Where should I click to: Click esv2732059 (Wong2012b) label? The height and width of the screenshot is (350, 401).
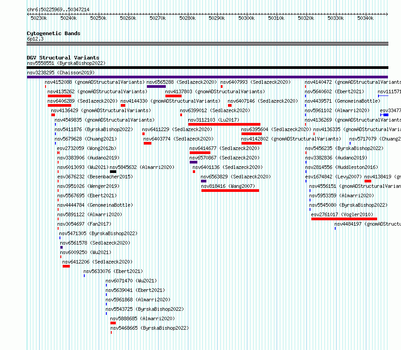click(x=87, y=148)
